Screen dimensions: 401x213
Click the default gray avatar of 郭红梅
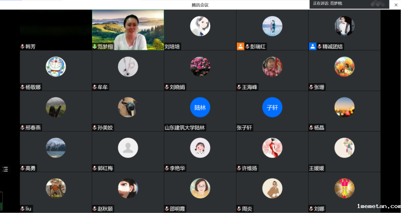click(128, 148)
